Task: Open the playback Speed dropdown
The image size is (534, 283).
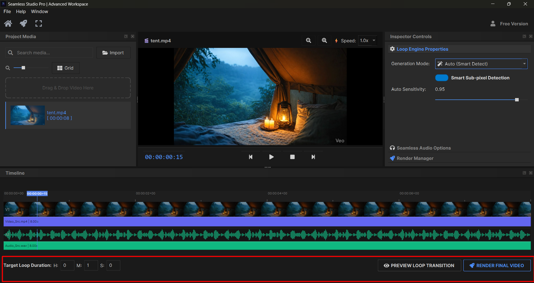Action: [x=367, y=40]
